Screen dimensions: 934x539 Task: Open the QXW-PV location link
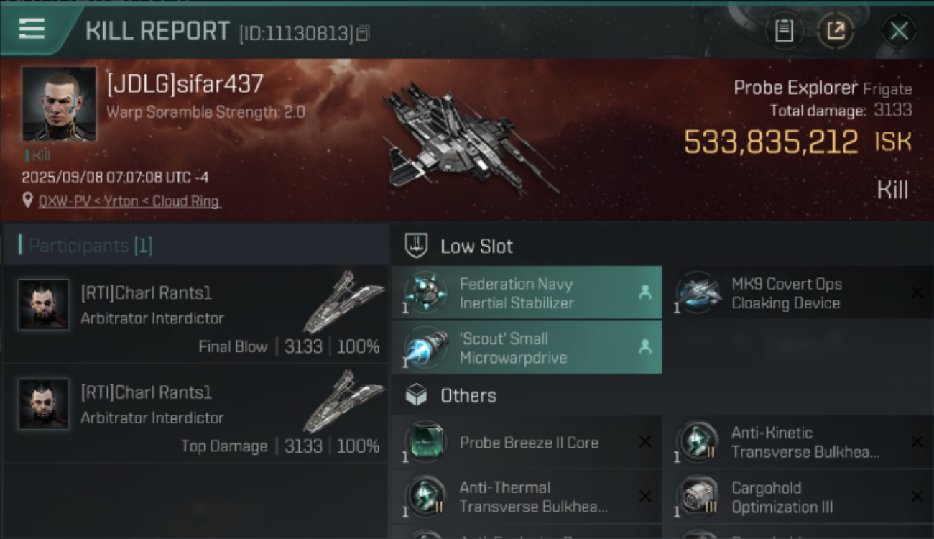pyautogui.click(x=129, y=201)
